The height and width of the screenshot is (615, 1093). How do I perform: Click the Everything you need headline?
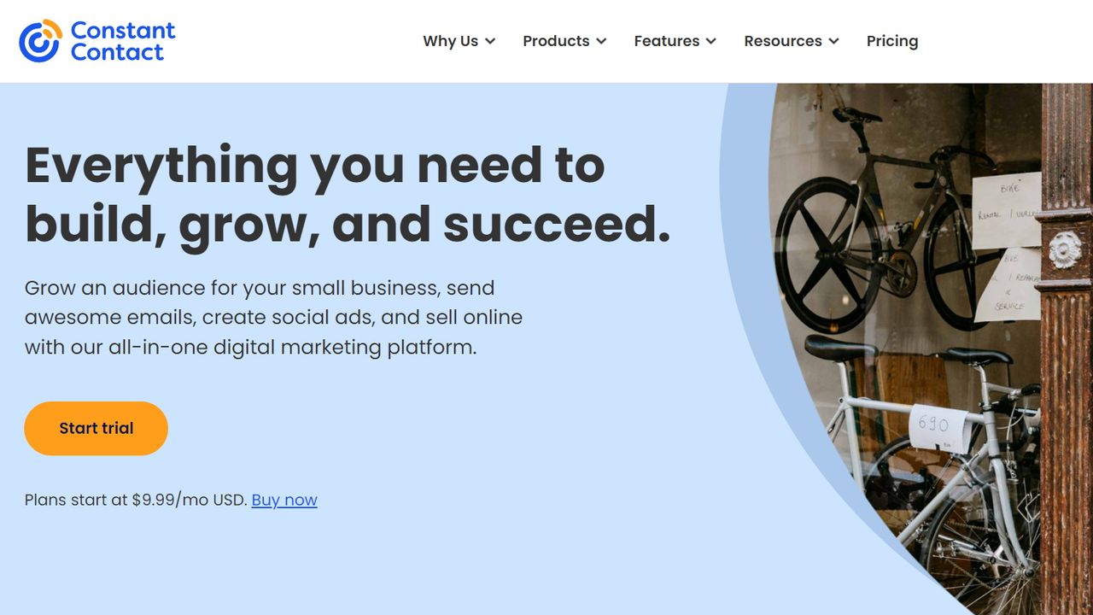(348, 194)
